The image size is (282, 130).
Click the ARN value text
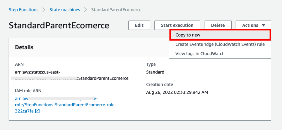coord(72,75)
